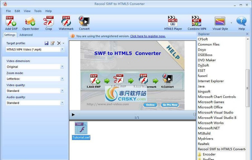
Task: Select Realtek in Explorer list
Action: click(204, 144)
